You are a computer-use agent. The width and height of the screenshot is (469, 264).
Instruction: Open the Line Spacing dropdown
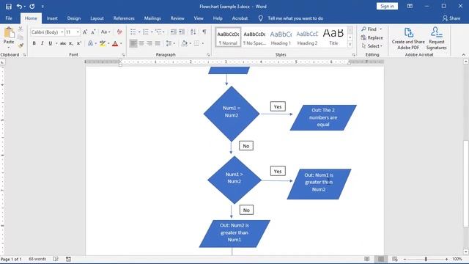(170, 44)
